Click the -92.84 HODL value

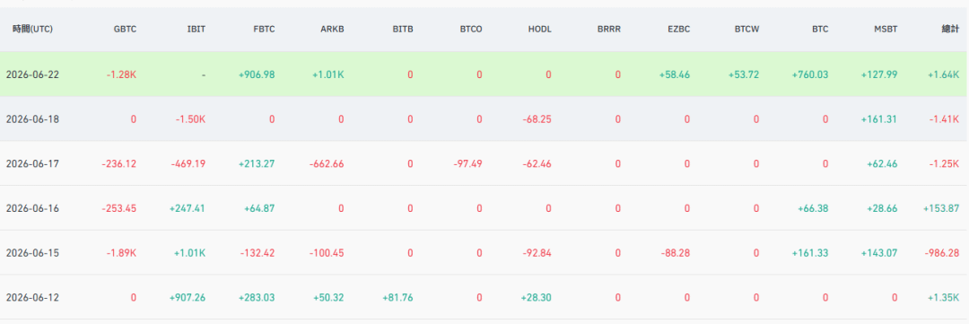[x=537, y=253]
